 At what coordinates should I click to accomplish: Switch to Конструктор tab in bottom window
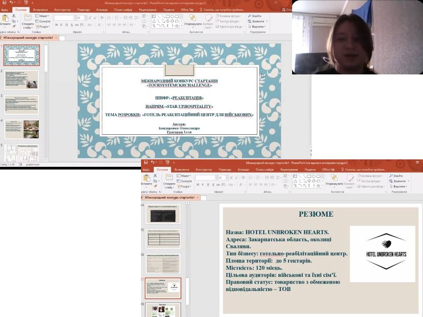coord(204,170)
